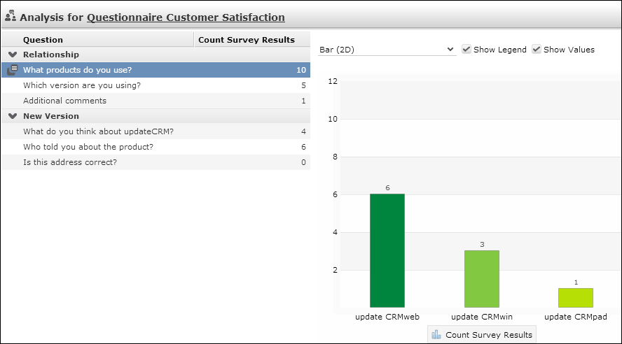Click the count value 10 in selected row

301,70
